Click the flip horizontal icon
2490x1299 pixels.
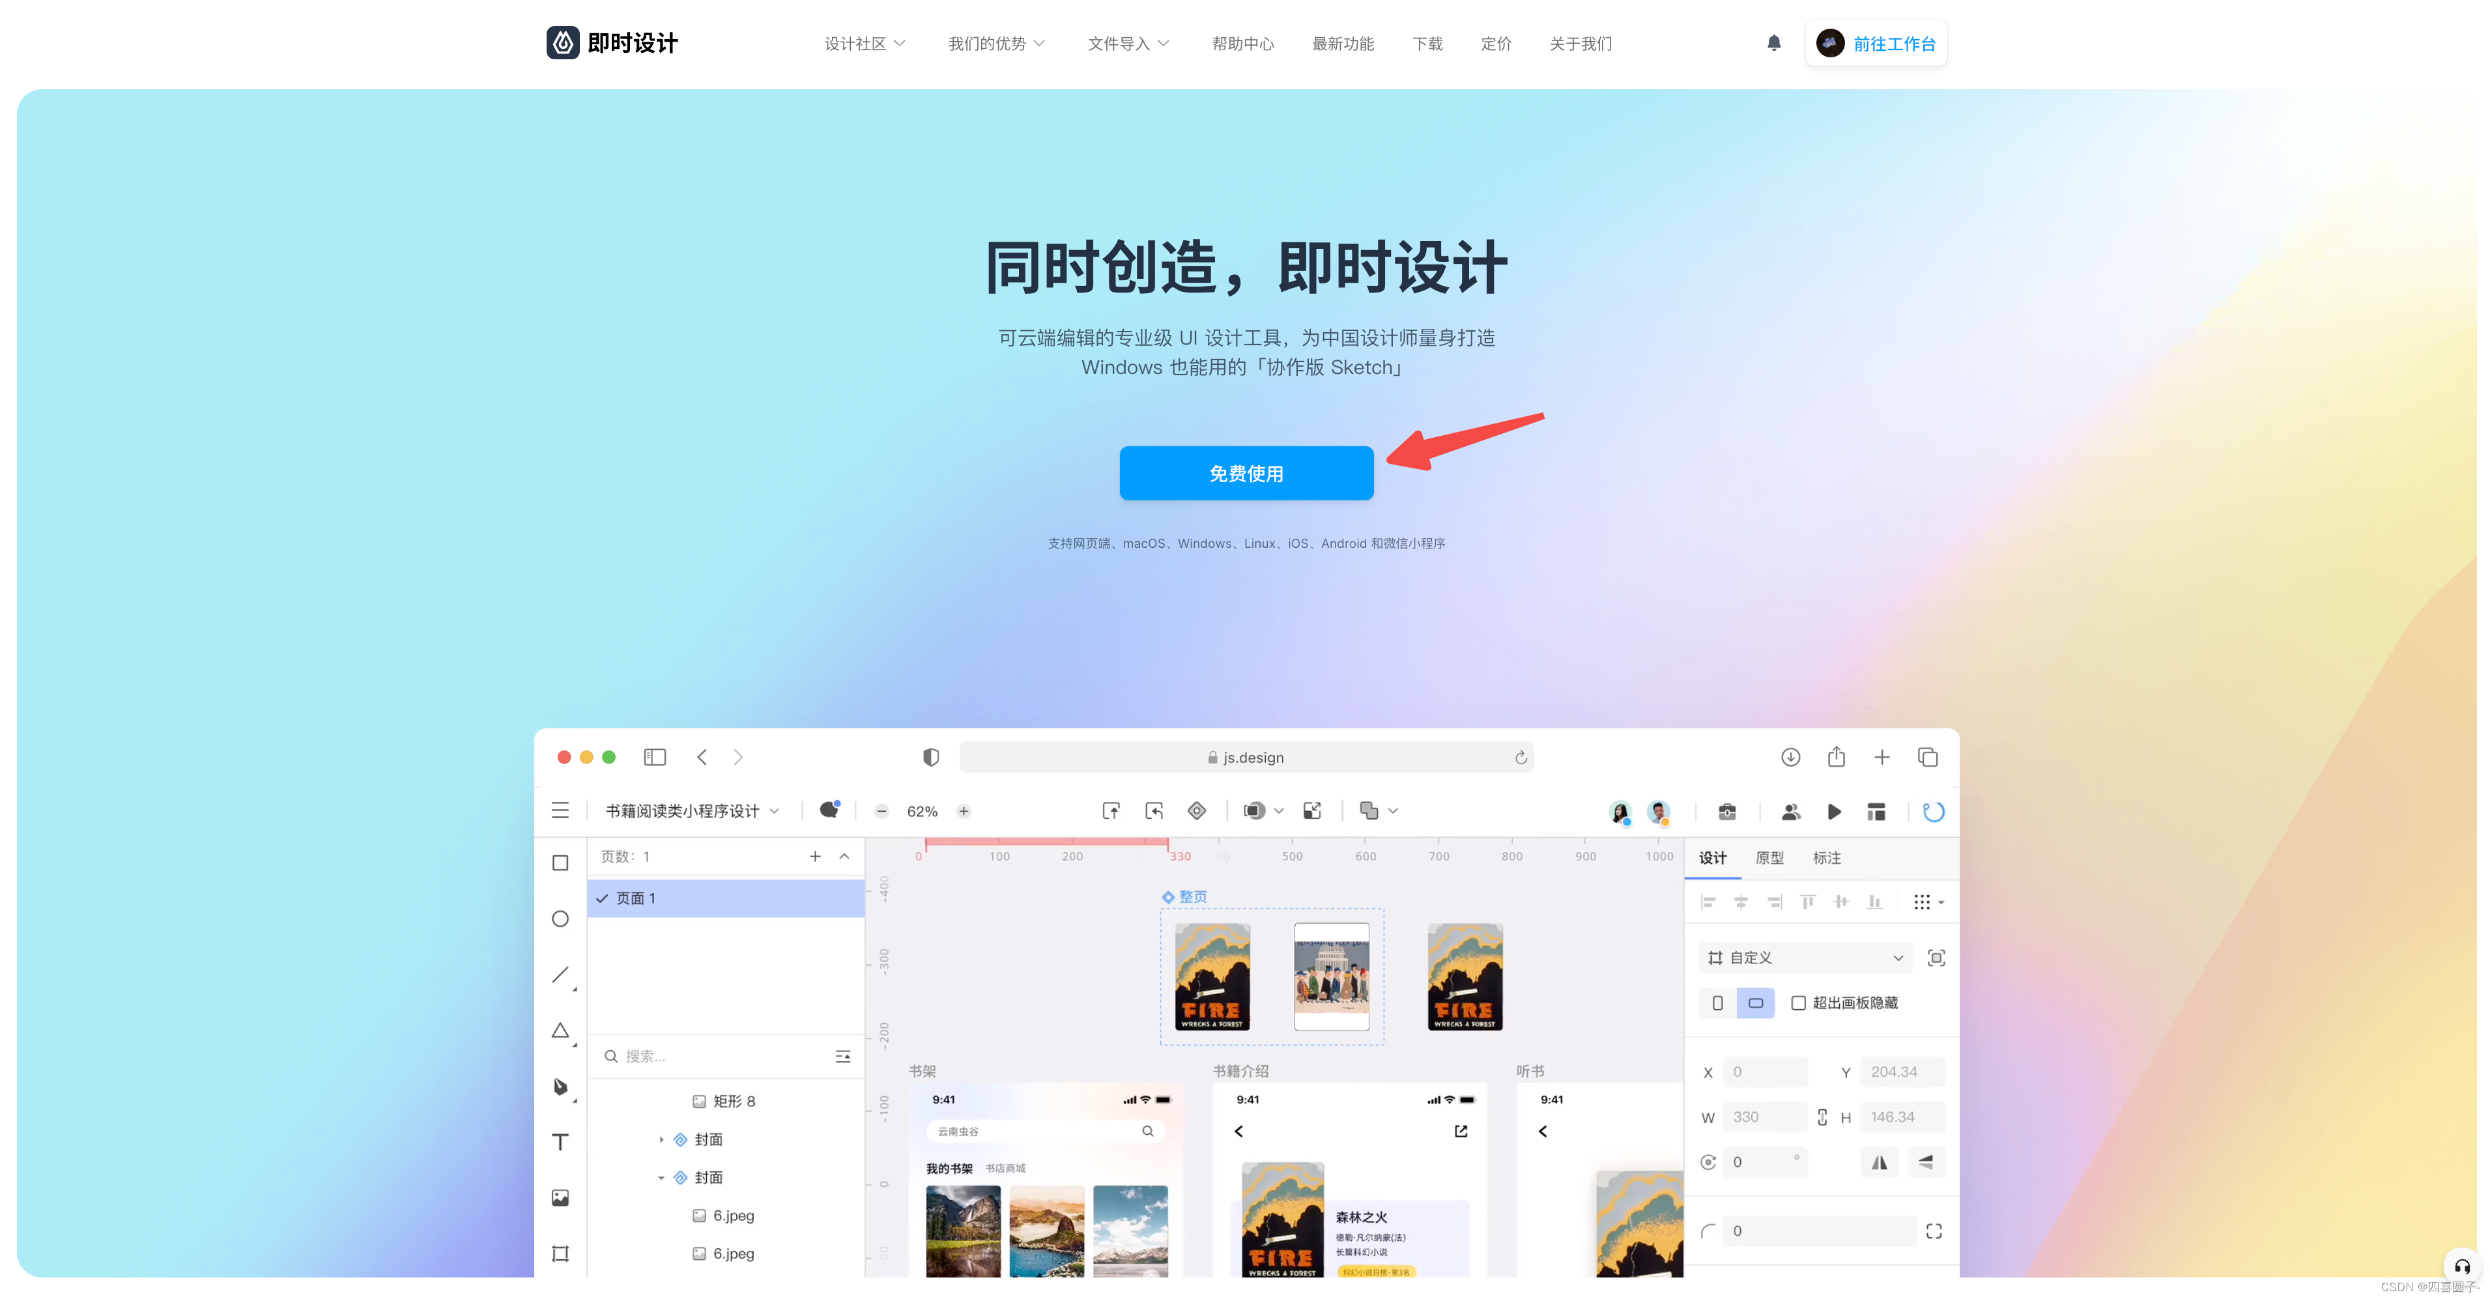tap(1878, 1162)
